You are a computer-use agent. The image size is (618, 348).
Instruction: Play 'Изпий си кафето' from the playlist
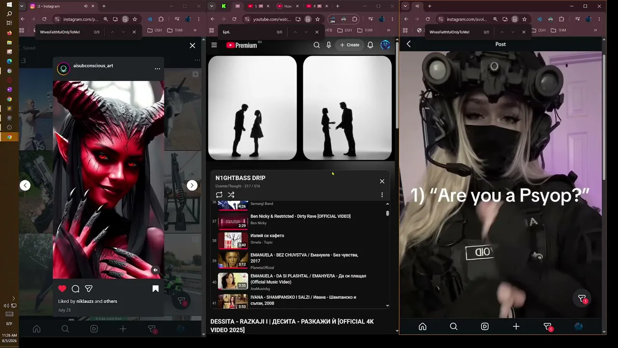[x=267, y=235]
